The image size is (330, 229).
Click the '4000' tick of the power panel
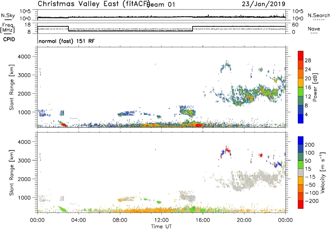tap(24, 57)
